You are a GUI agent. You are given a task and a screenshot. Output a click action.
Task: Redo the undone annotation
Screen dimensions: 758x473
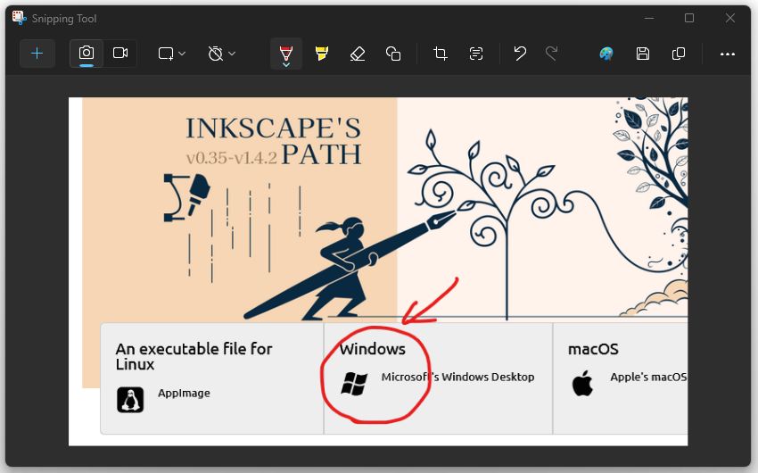coord(552,54)
